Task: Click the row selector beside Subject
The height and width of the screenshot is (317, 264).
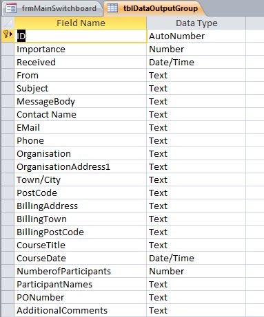Action: click(x=8, y=88)
